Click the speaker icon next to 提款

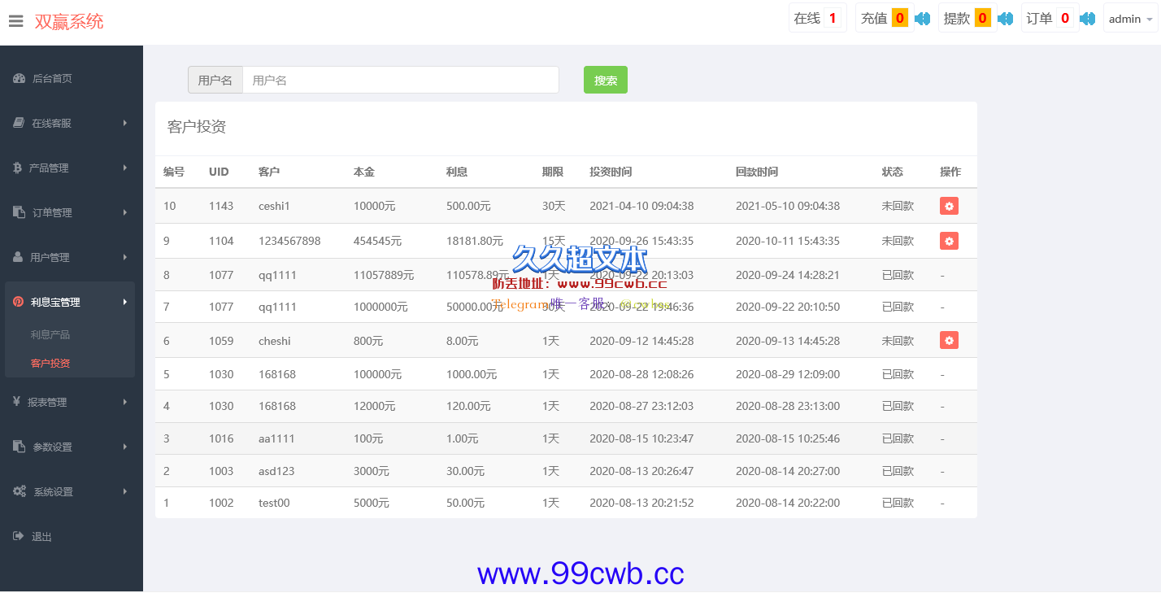1005,18
